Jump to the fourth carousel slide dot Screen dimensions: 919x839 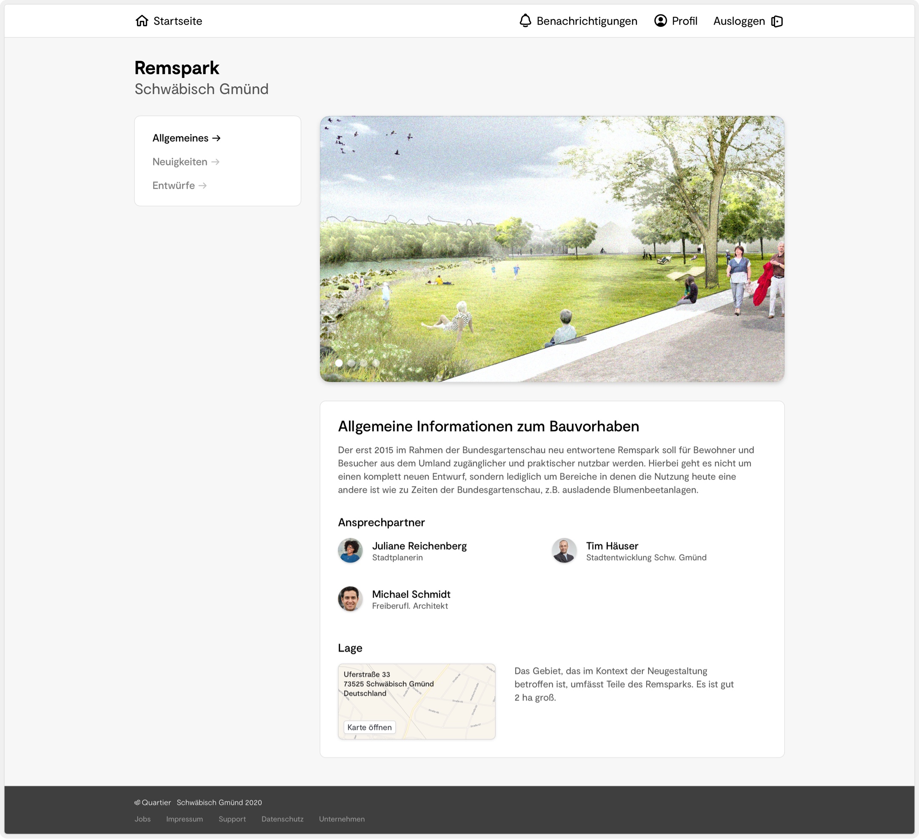tap(376, 363)
